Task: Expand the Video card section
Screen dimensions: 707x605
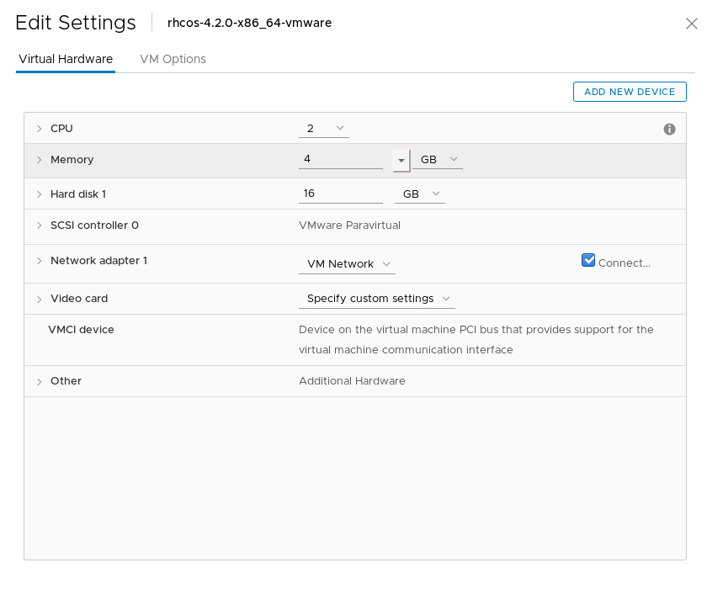Action: tap(40, 299)
